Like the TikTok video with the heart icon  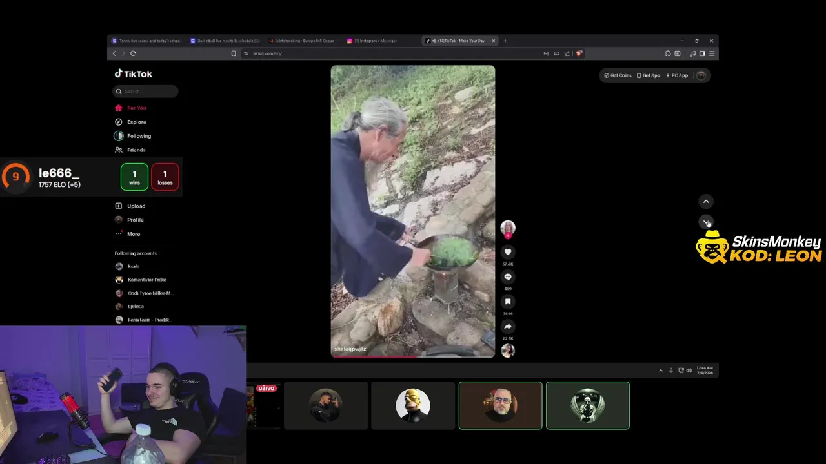click(508, 252)
